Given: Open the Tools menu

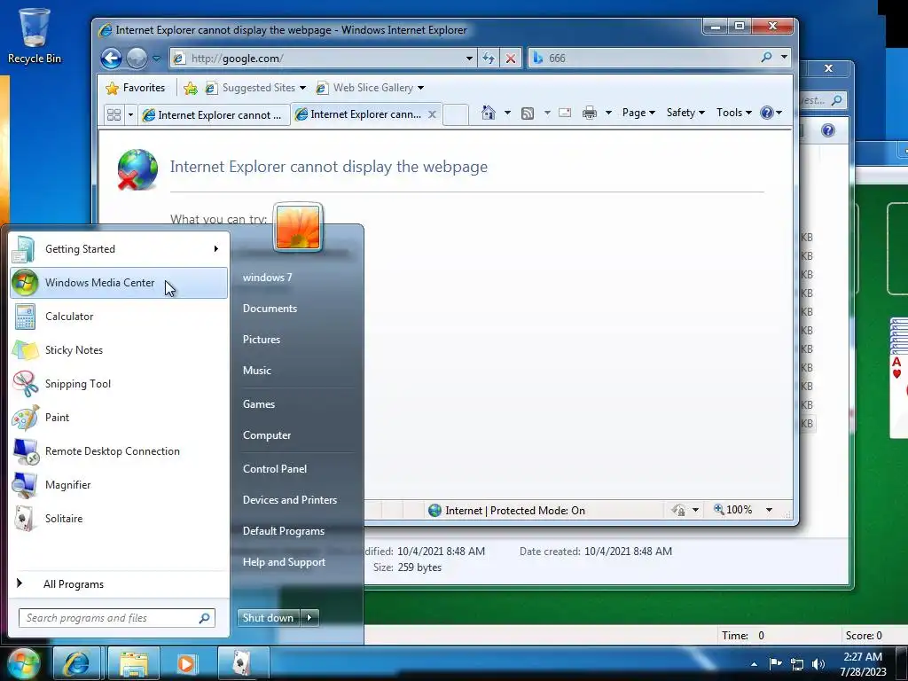Looking at the screenshot, I should click(x=733, y=113).
